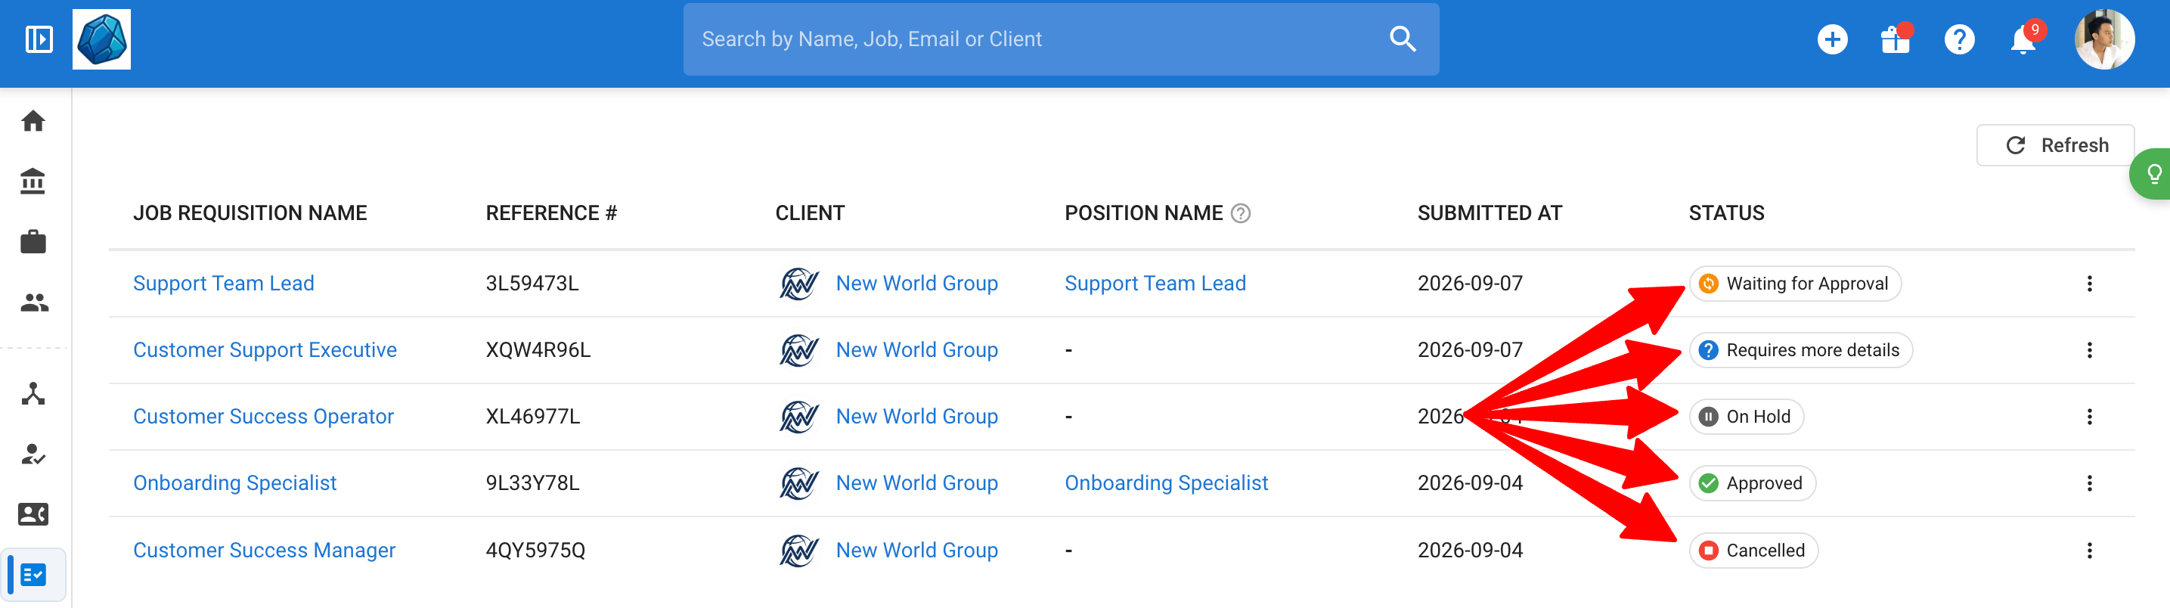Click the search magnifier icon

(x=1403, y=39)
